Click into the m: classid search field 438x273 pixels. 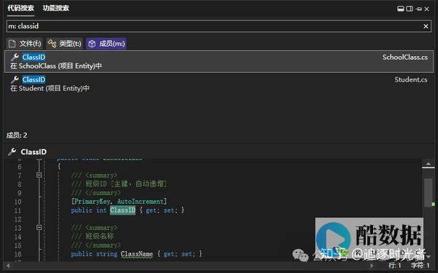click(x=215, y=26)
